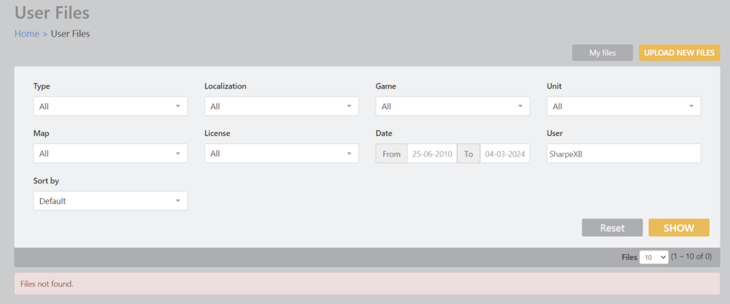Open the Sort by dropdown
Viewport: 730px width, 304px height.
click(109, 201)
